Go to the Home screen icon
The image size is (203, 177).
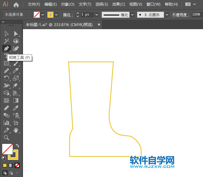click(x=16, y=5)
